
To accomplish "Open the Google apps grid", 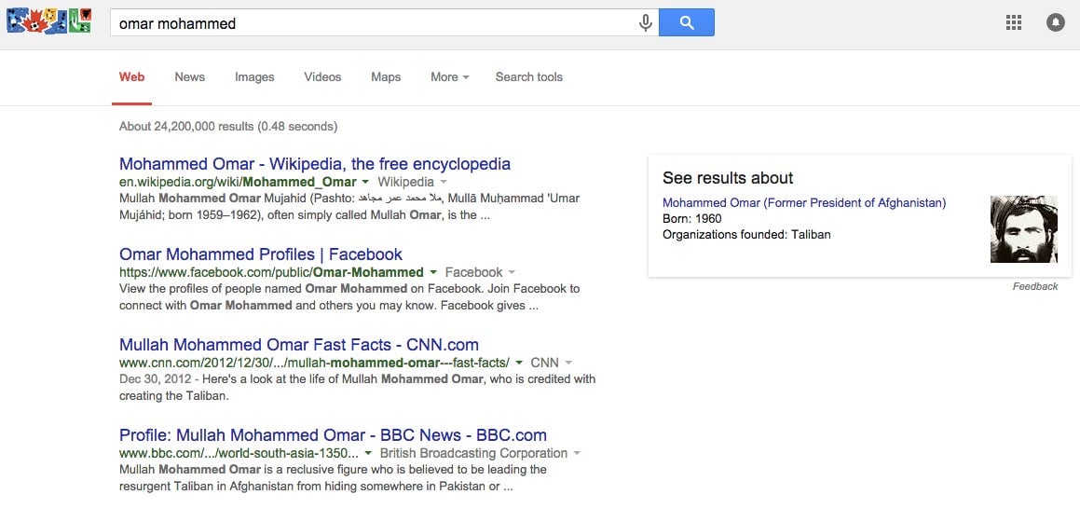I will click(1013, 22).
